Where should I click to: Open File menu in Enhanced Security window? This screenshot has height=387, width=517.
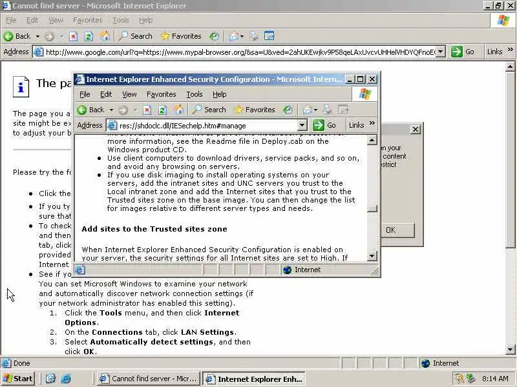tap(85, 94)
